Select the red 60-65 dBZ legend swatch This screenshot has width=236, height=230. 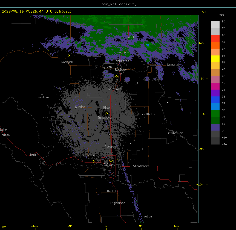215,39
